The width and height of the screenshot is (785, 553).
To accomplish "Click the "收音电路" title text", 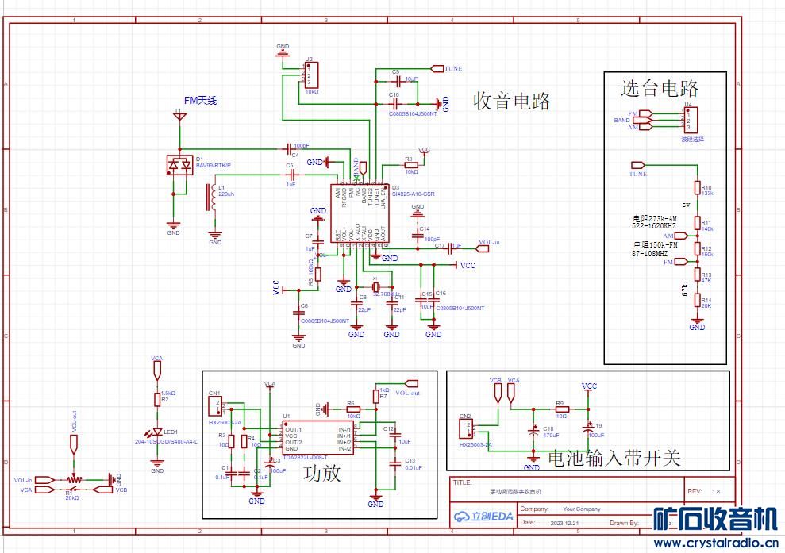I will pos(512,101).
